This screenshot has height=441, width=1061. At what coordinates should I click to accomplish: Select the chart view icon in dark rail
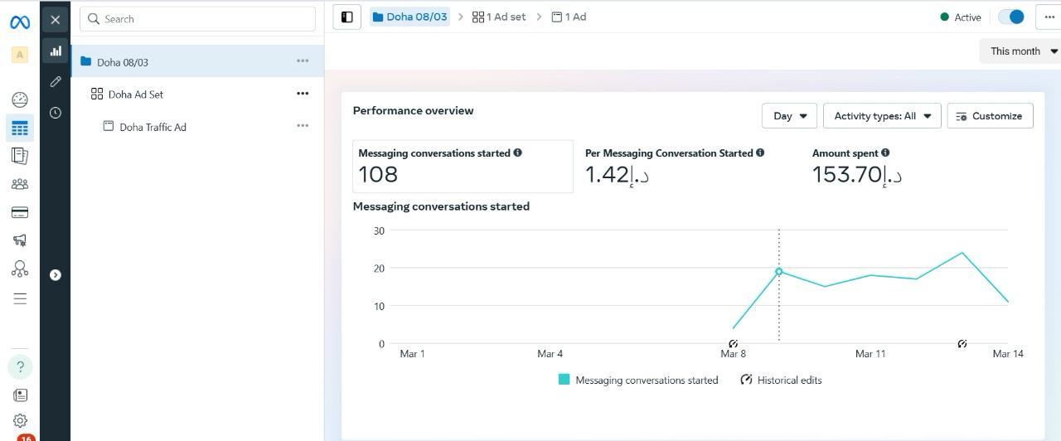[56, 51]
